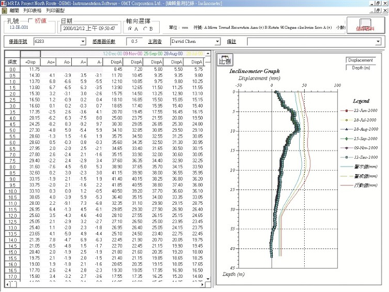Click the Inclinometer Graph title
The width and height of the screenshot is (389, 292).
254,71
